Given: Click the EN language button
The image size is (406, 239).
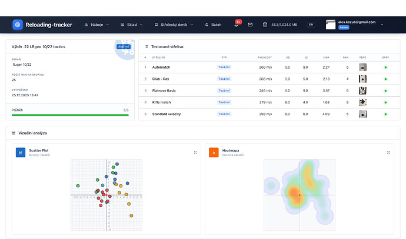Looking at the screenshot, I should tap(311, 25).
